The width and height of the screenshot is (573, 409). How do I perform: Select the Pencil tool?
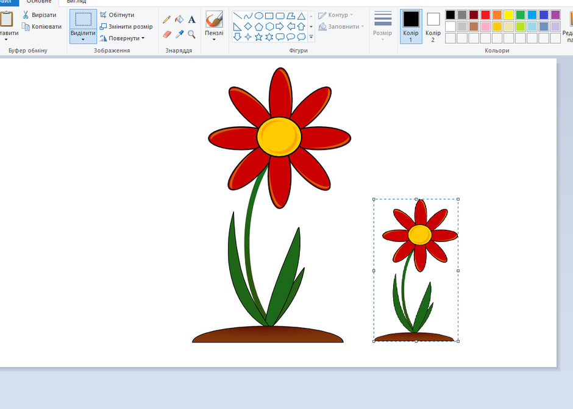(x=166, y=20)
